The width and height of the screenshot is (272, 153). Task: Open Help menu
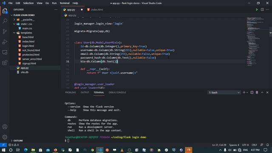pyautogui.click(x=75, y=3)
